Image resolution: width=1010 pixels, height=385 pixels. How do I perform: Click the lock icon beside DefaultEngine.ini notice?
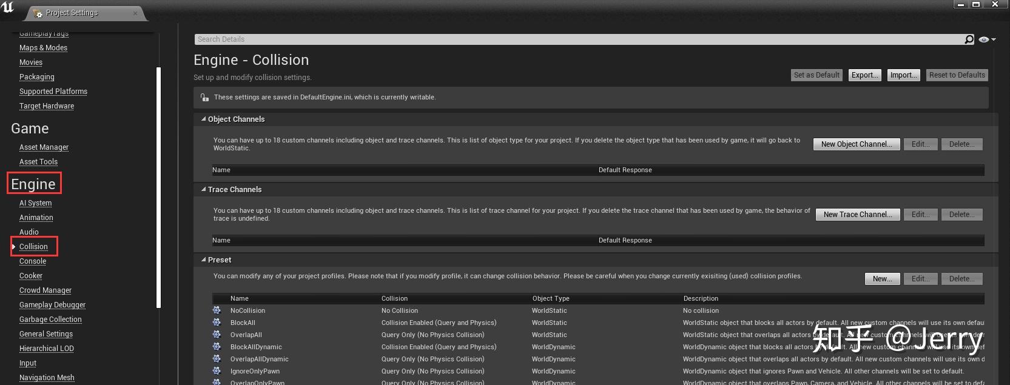[x=204, y=97]
